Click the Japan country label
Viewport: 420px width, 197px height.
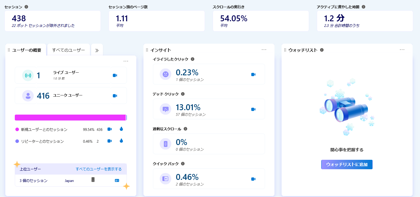pyautogui.click(x=69, y=180)
